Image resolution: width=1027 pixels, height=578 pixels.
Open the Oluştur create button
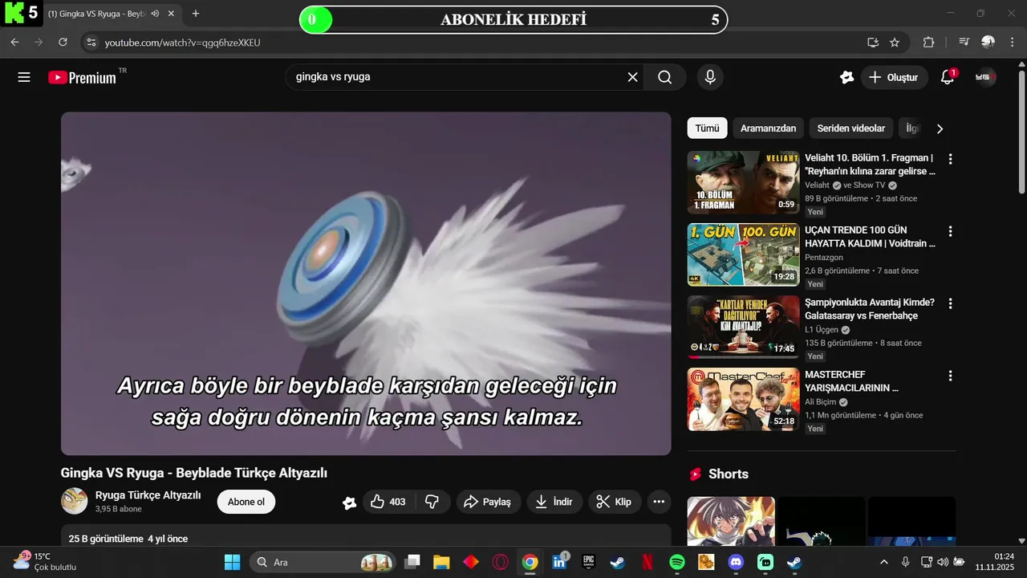coord(895,77)
